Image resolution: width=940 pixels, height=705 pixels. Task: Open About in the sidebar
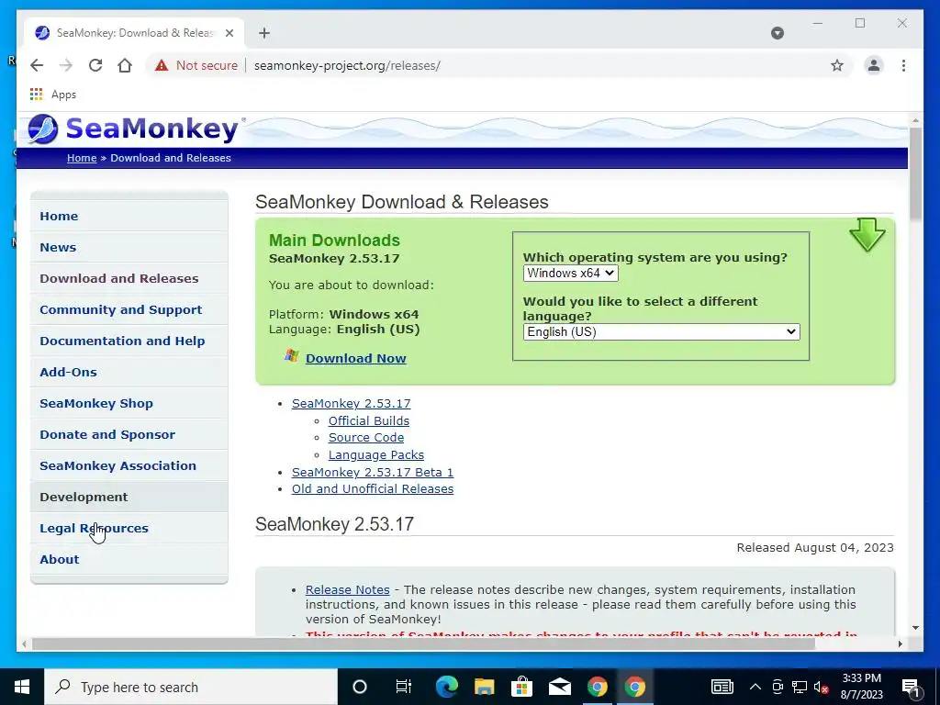pyautogui.click(x=129, y=559)
